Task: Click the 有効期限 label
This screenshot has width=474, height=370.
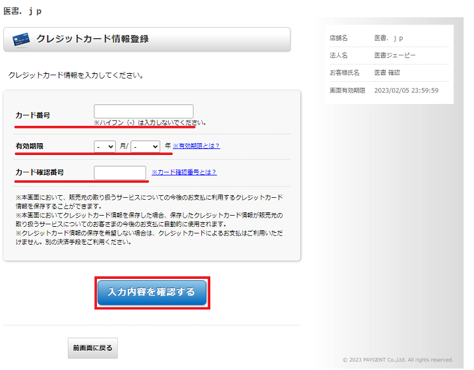Action: coord(29,146)
